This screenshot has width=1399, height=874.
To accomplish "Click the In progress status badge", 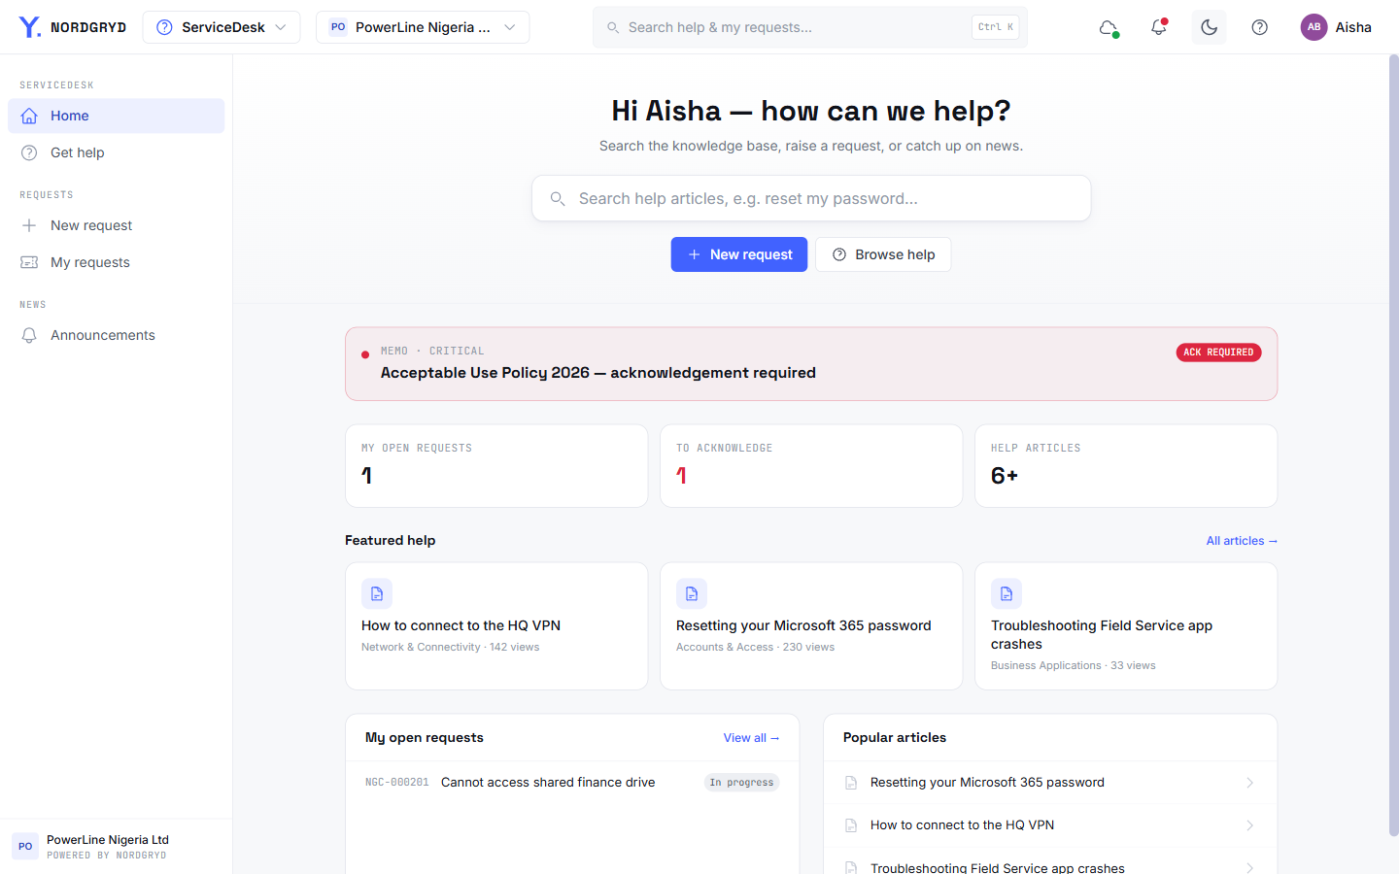I will pyautogui.click(x=742, y=783).
